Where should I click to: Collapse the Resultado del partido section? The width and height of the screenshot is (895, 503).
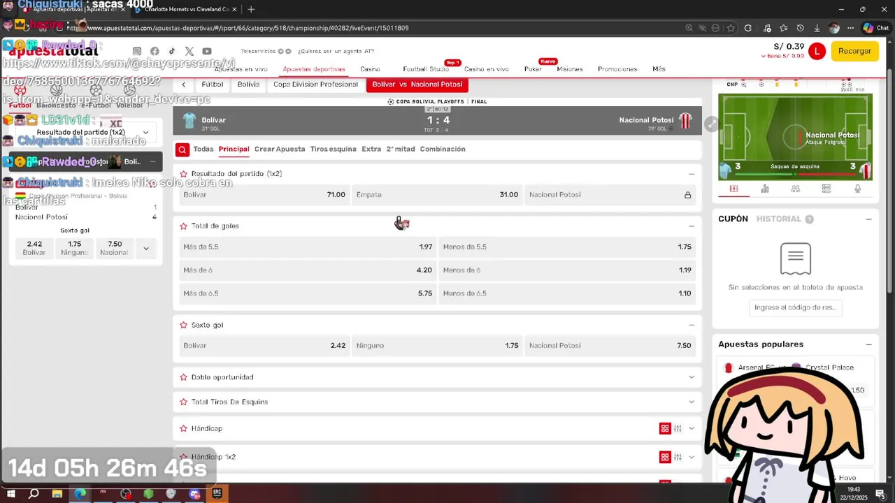[x=692, y=174]
